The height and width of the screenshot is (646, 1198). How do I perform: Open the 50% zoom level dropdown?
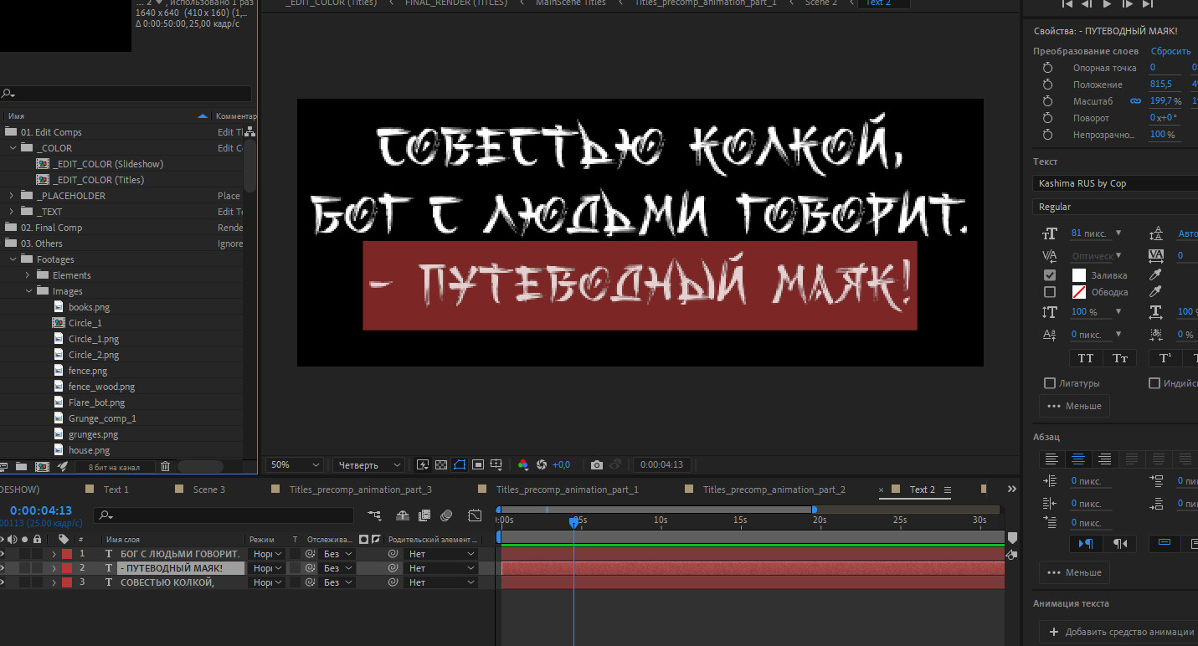[295, 464]
